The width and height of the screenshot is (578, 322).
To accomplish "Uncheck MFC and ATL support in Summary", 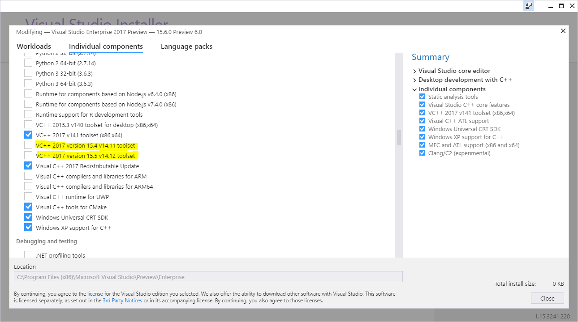I will pyautogui.click(x=422, y=145).
